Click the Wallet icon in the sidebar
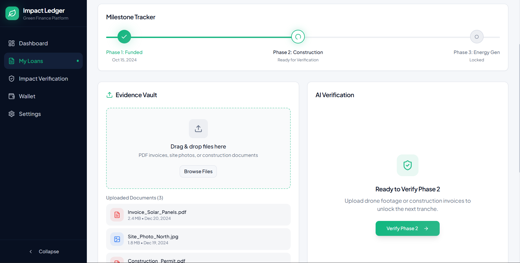520x263 pixels. tap(11, 96)
